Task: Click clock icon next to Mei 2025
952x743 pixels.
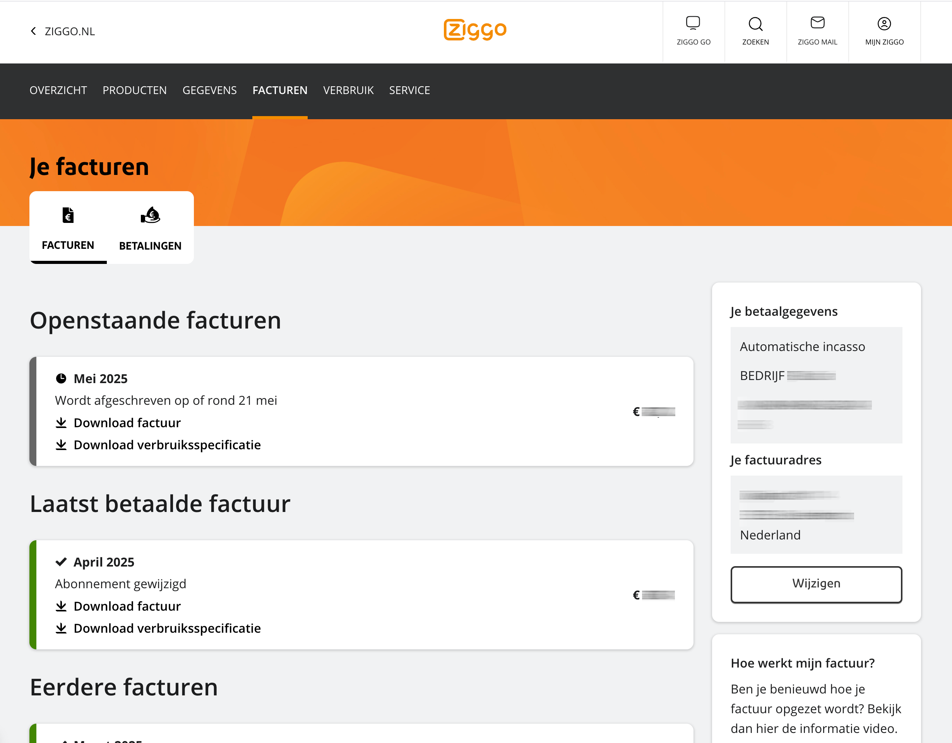Action: pos(61,378)
